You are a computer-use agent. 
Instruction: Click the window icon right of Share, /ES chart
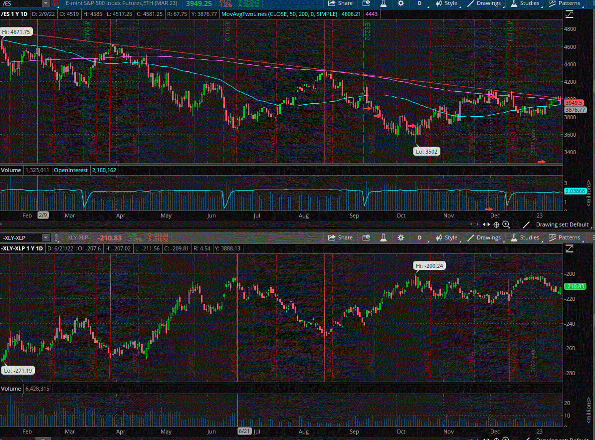click(x=366, y=3)
